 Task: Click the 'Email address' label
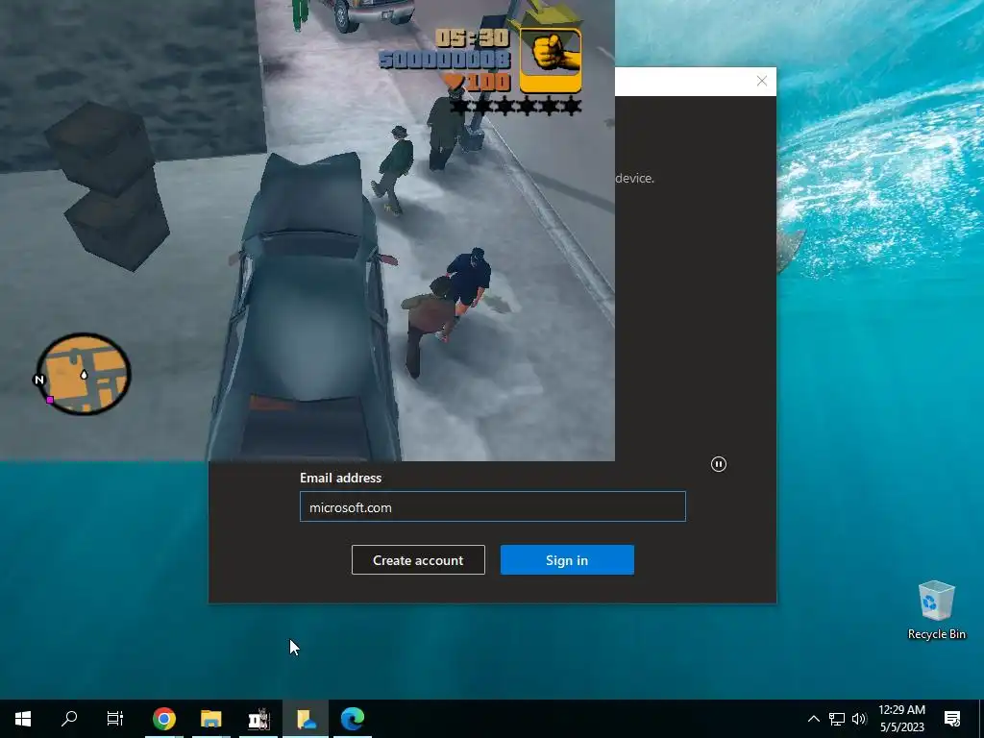[x=341, y=478]
